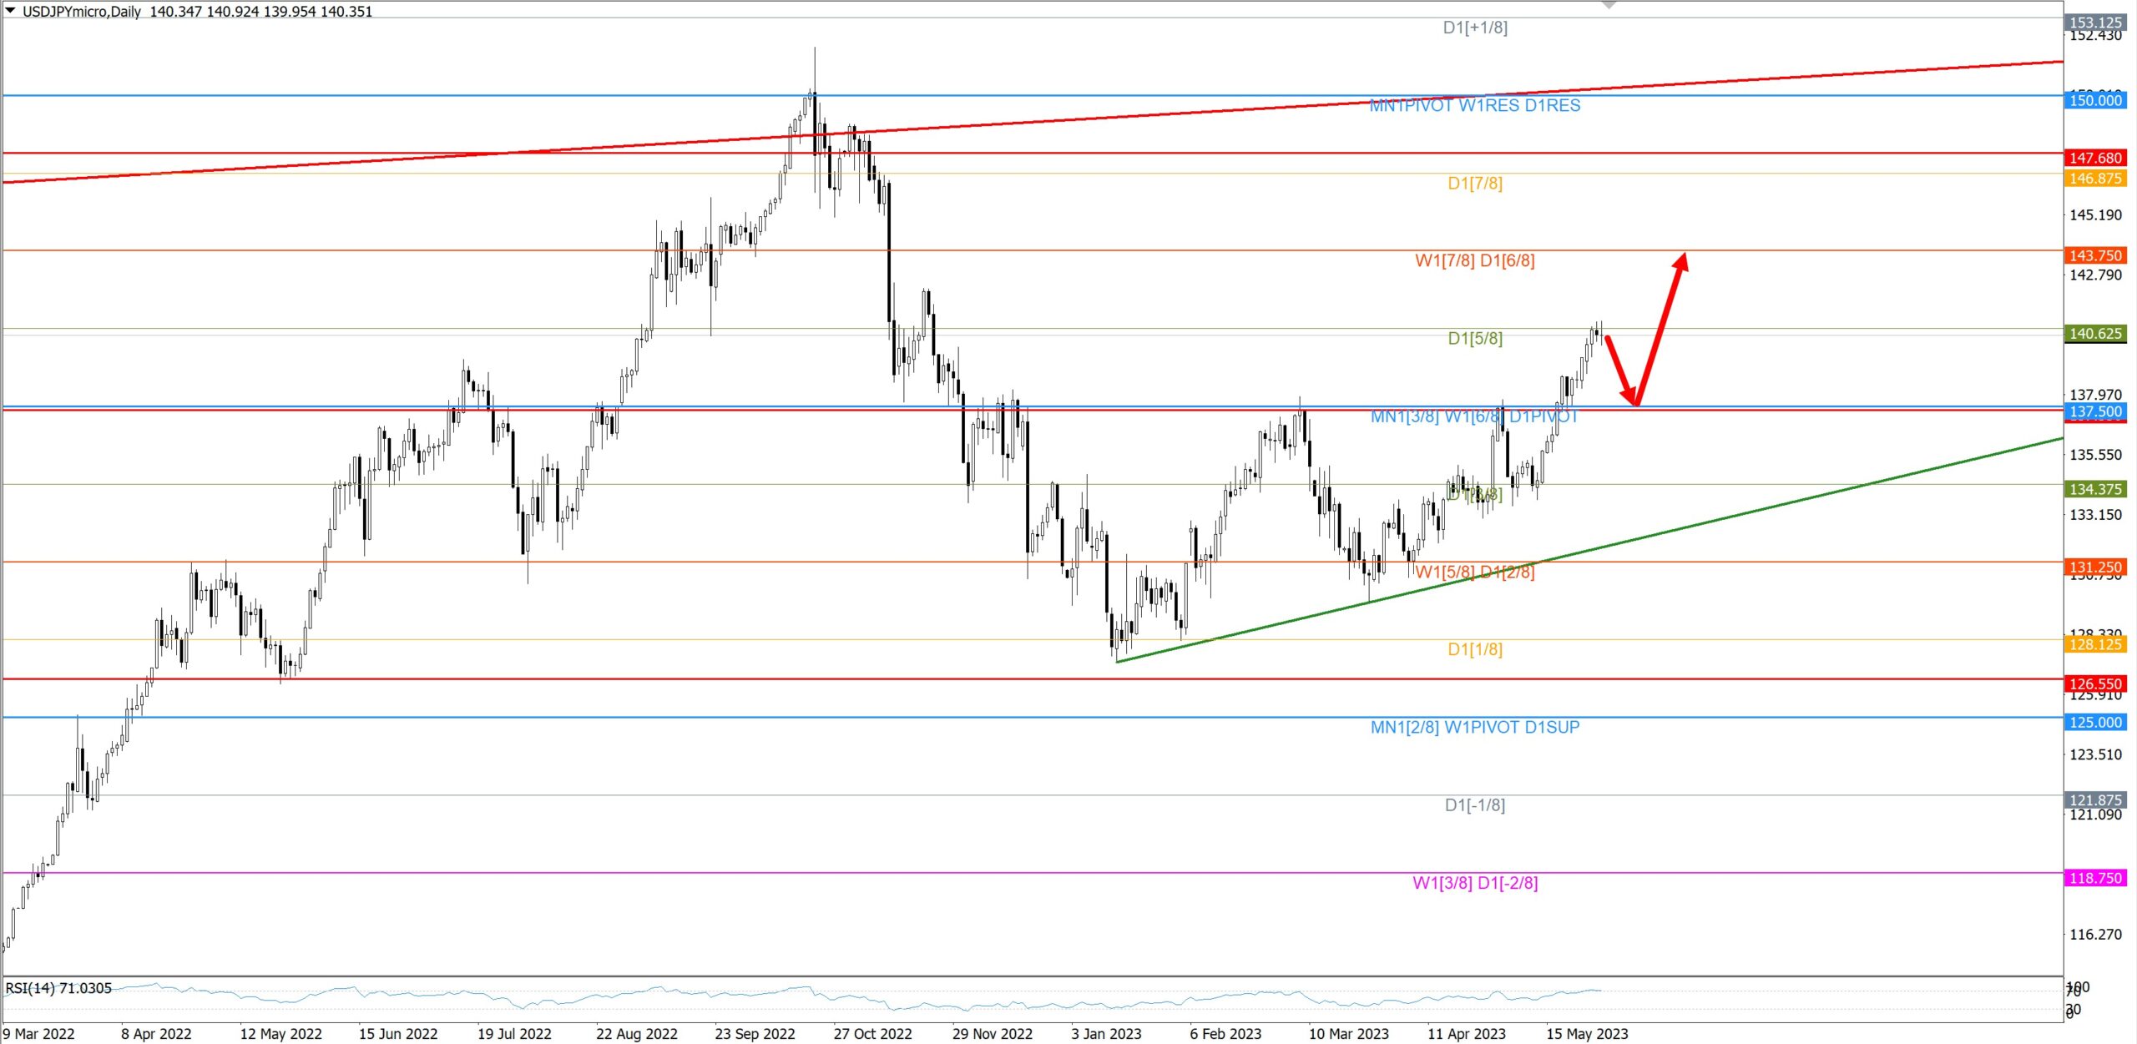This screenshot has width=2137, height=1044.
Task: Click the D1[-1/8] gray level label
Action: (1474, 804)
